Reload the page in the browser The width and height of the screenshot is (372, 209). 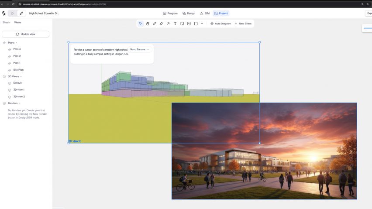pos(13,4)
